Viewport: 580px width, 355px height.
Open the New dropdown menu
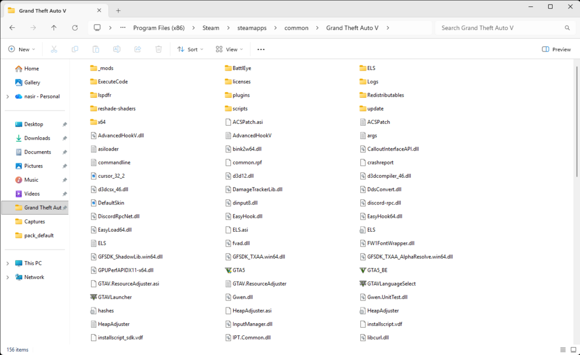coord(22,49)
